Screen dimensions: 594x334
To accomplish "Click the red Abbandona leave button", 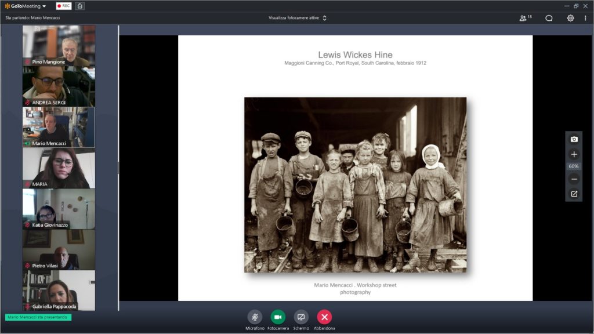I will (x=324, y=317).
